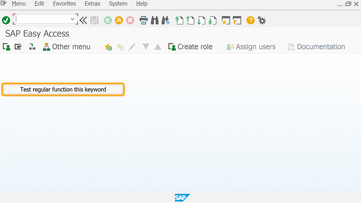Click the Test regular function this keyword button
Screen dimensions: 361x203
(x=63, y=89)
